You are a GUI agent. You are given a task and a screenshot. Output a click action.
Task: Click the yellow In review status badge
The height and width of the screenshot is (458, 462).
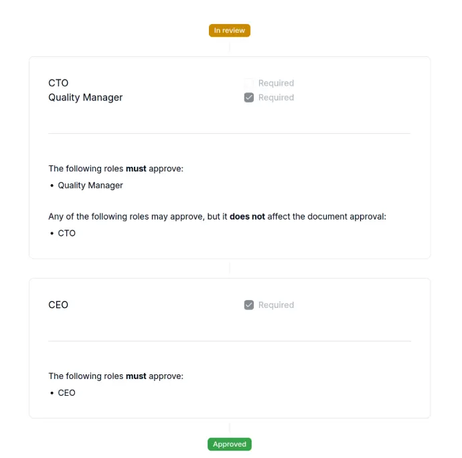[x=230, y=30]
